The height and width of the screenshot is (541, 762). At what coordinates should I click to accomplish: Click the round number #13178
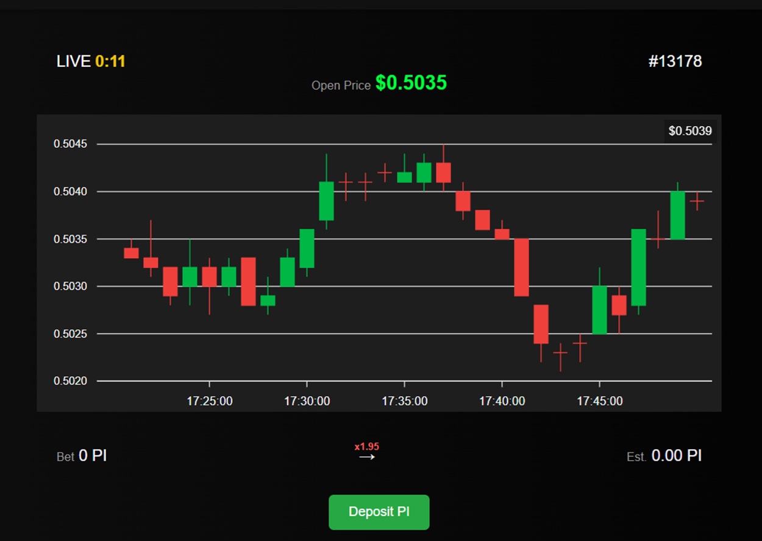pyautogui.click(x=675, y=61)
